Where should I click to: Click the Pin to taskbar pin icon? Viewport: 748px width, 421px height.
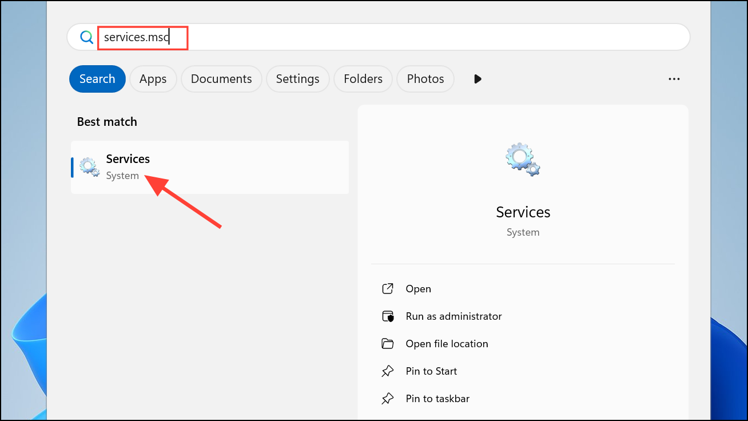pos(388,399)
